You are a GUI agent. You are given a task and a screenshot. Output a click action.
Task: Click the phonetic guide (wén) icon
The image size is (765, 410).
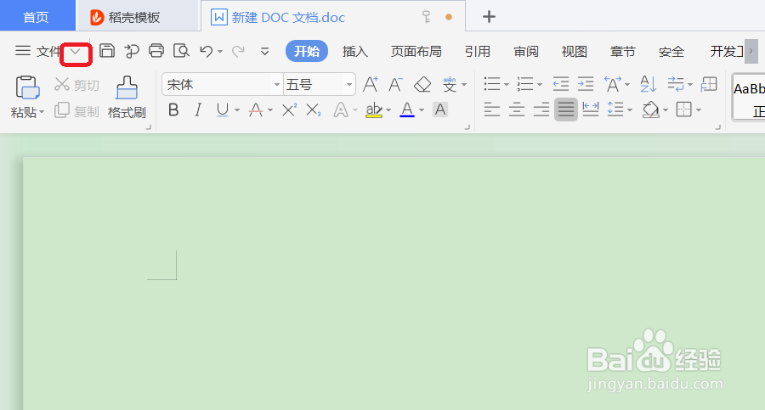point(450,84)
